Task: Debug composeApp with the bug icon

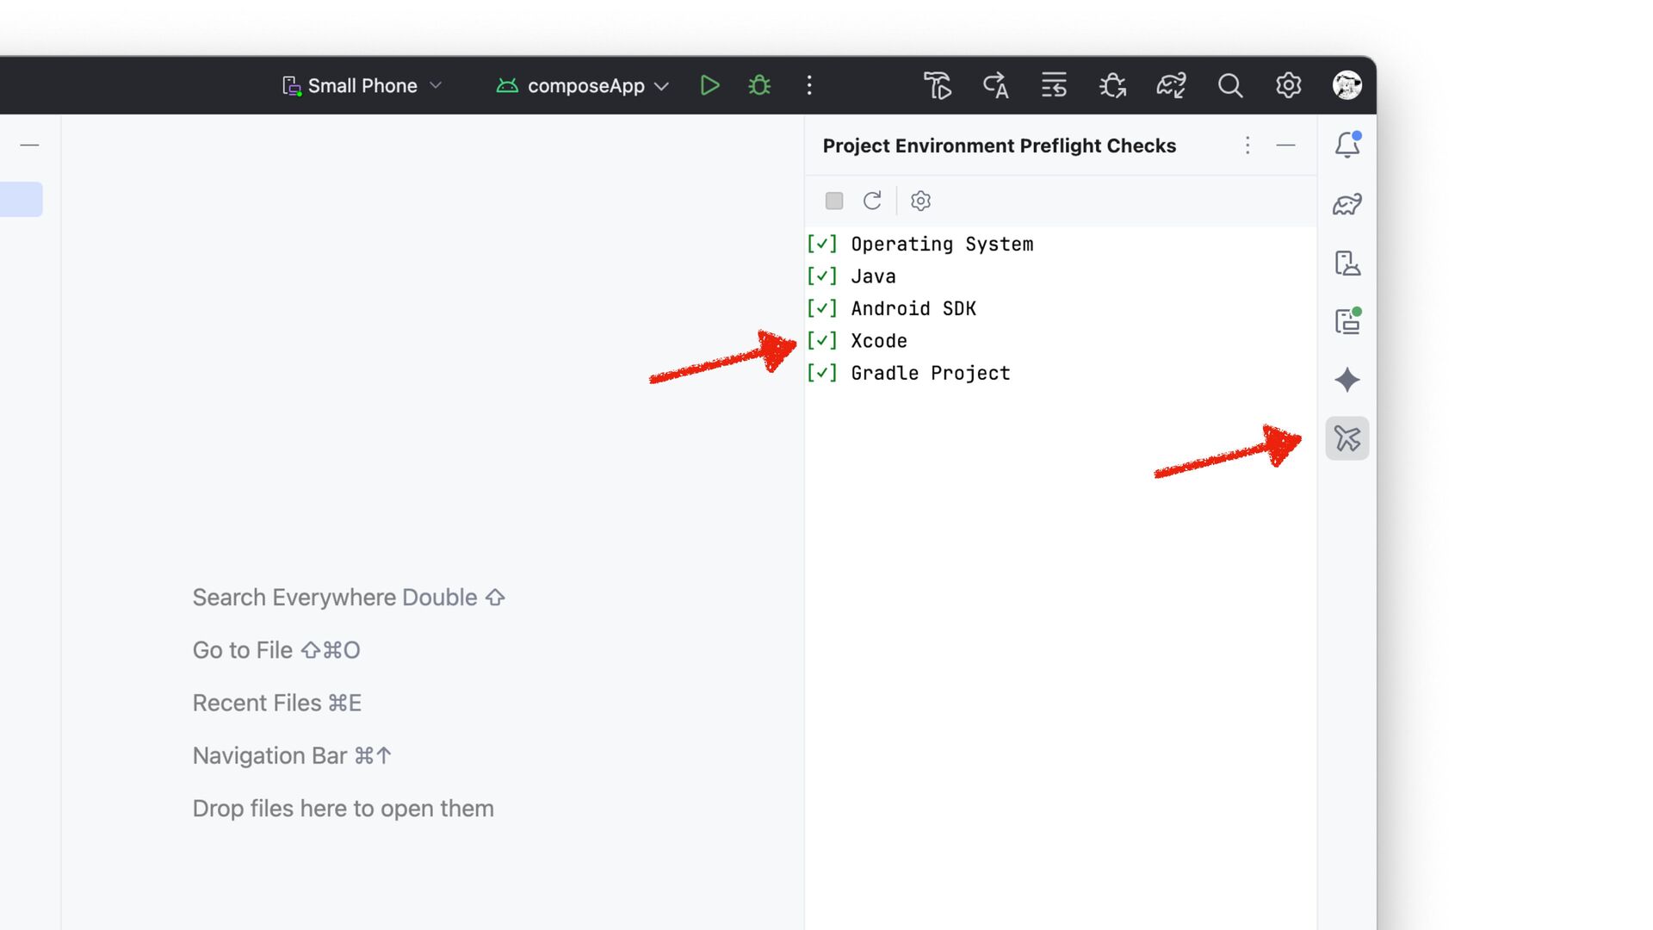Action: click(x=759, y=85)
